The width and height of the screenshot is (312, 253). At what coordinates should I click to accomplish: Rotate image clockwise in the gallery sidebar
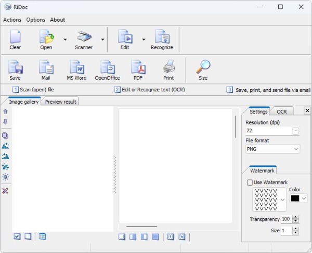(5, 157)
